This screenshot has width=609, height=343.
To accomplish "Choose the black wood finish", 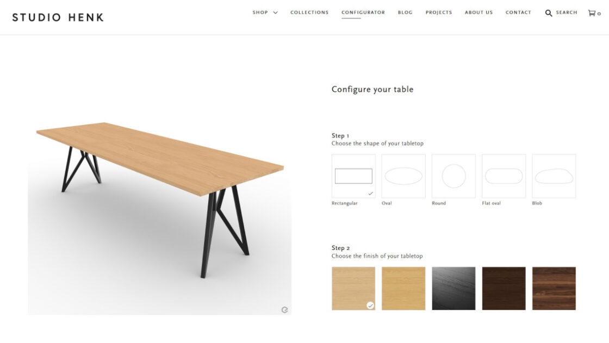I will 453,288.
